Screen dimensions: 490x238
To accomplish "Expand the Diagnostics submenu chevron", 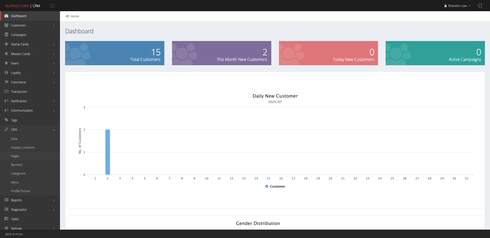I will [x=54, y=210].
